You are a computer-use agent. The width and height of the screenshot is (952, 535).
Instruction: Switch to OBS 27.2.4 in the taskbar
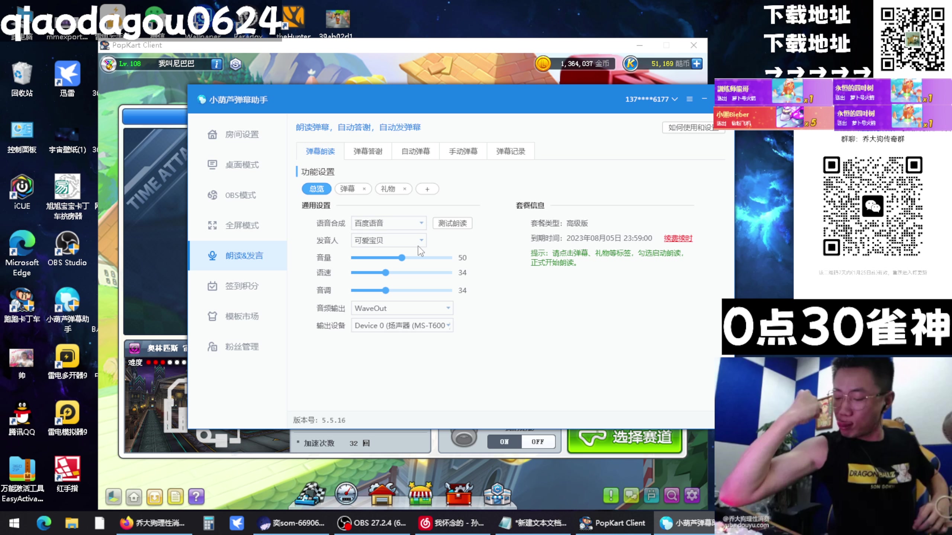point(372,523)
